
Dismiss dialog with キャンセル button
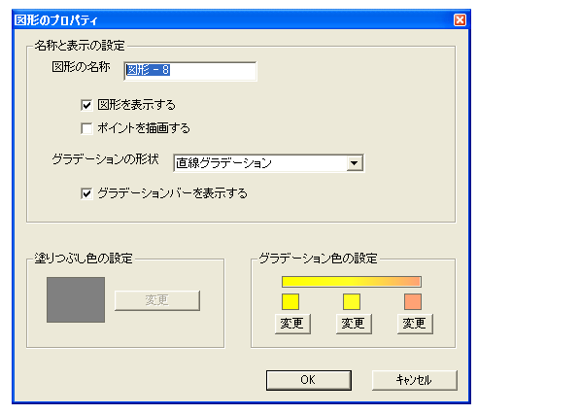pyautogui.click(x=414, y=380)
